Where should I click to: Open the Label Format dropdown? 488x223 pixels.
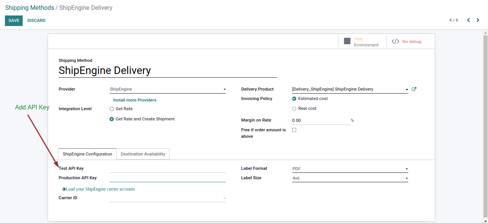tap(350, 169)
